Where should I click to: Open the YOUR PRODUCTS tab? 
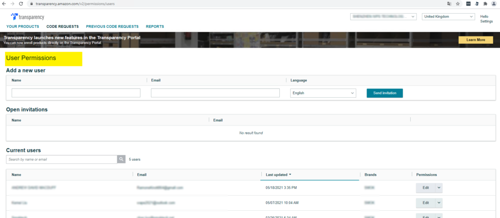pyautogui.click(x=22, y=27)
